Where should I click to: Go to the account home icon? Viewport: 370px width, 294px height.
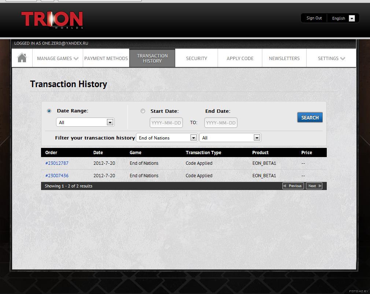pos(22,58)
